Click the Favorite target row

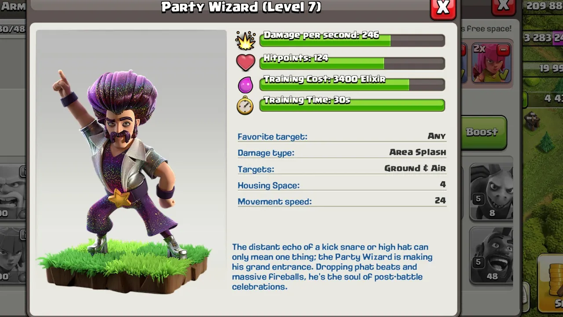pos(342,136)
